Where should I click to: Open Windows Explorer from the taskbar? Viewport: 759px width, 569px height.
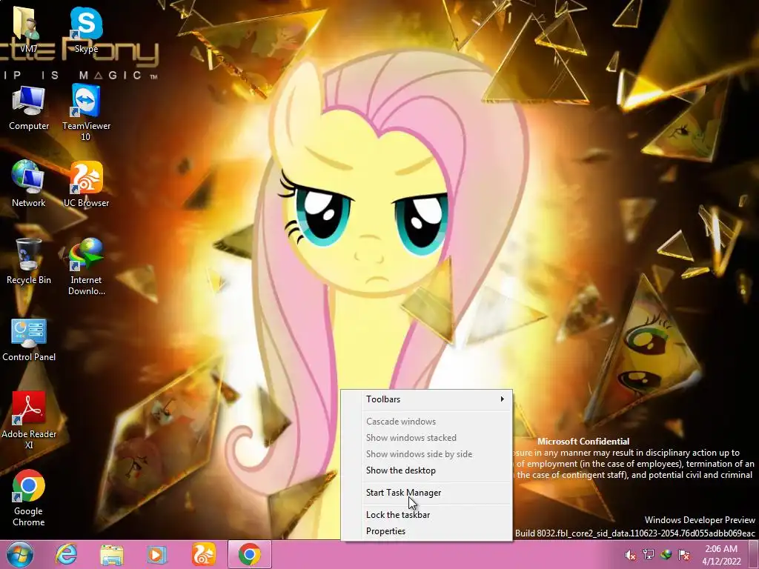111,554
